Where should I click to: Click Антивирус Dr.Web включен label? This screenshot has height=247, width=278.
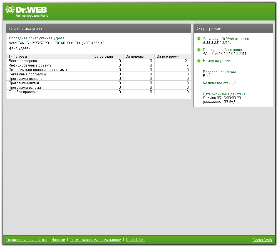pyautogui.click(x=226, y=39)
